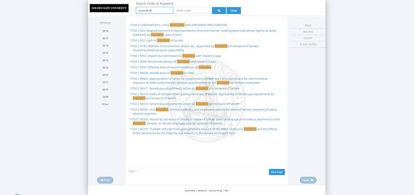414x195 pixels.
Task: Select history year 2018
Action: [105, 31]
